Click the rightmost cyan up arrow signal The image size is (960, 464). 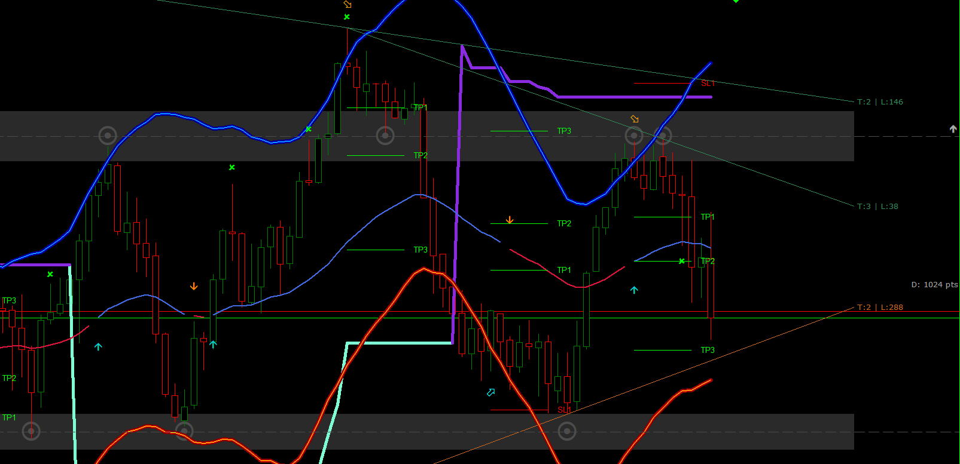(x=634, y=290)
